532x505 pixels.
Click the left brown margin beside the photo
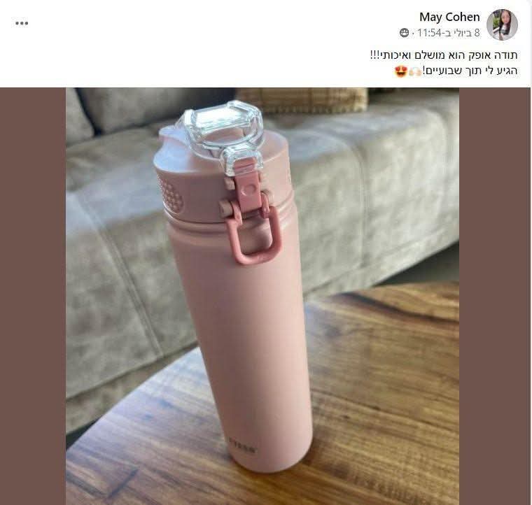click(33, 296)
